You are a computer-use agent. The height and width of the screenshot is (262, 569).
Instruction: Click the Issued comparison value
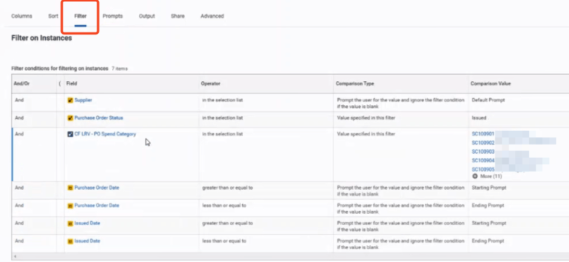coord(478,118)
